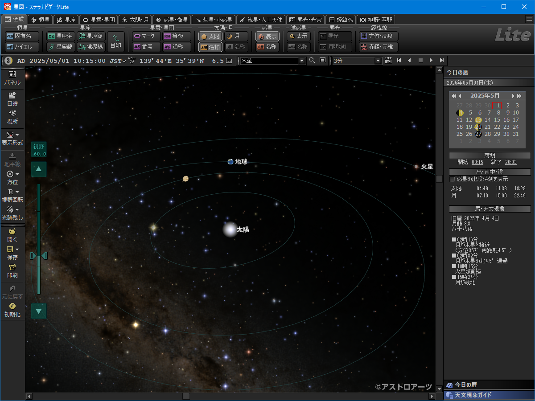Open the object list icon beside search

tap(322, 61)
